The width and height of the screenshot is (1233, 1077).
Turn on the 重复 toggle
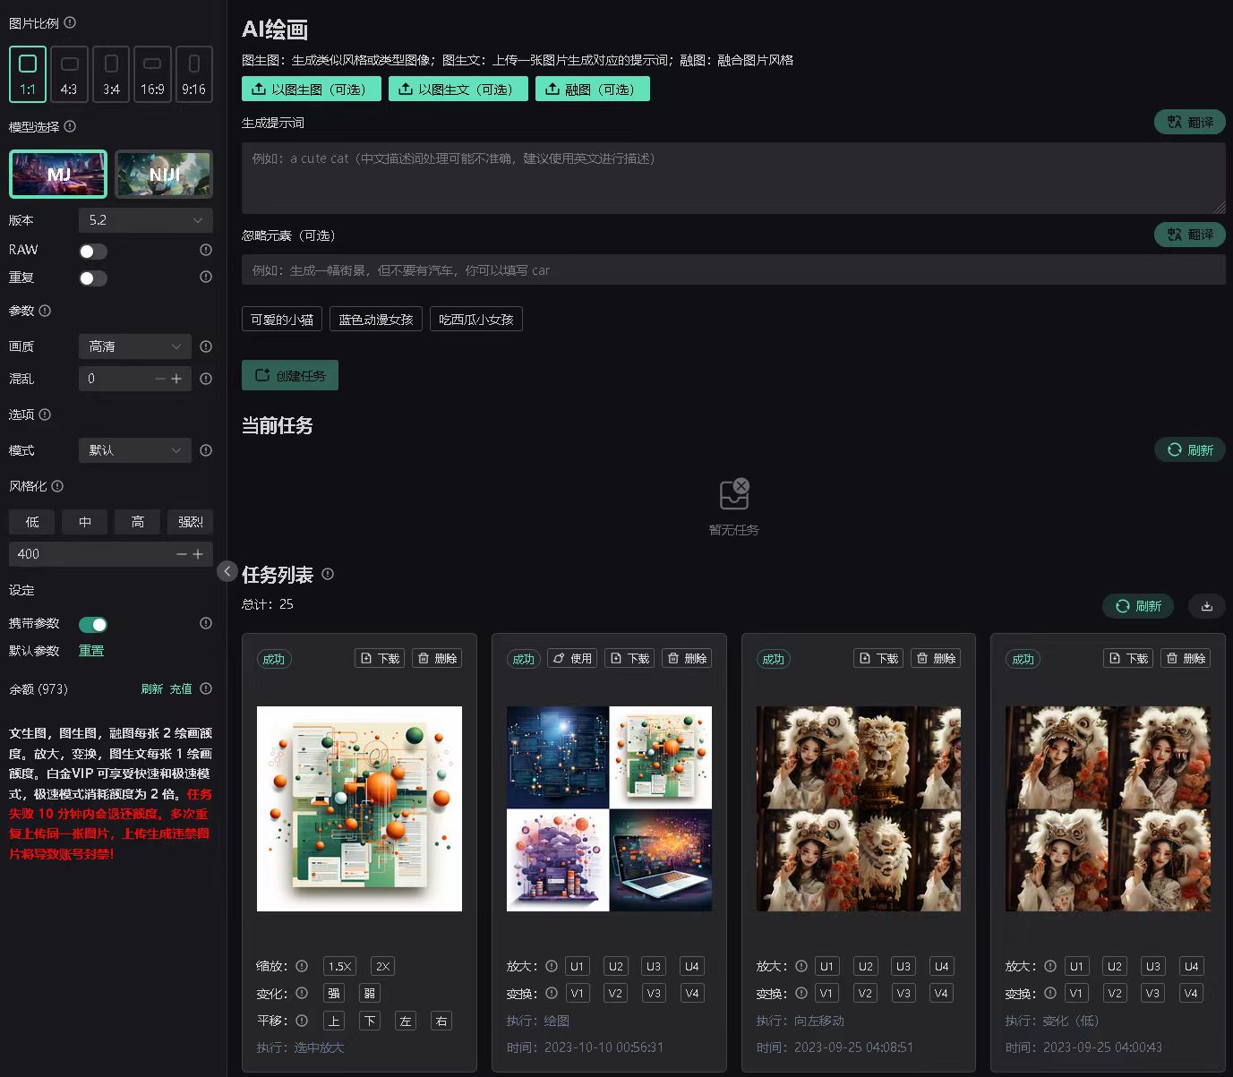pos(93,278)
